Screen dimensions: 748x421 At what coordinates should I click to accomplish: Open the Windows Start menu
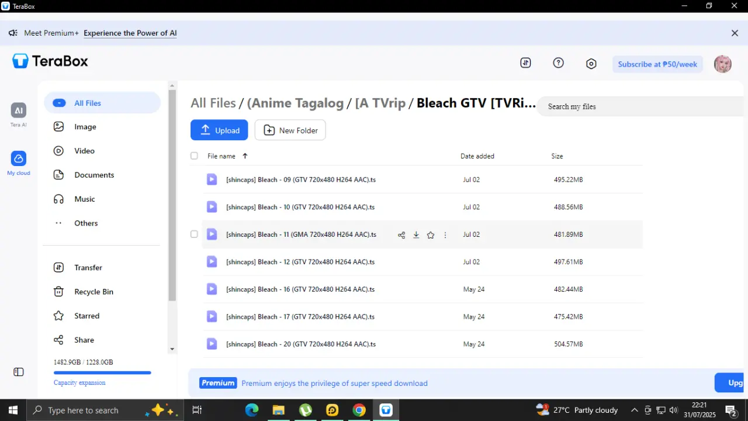tap(13, 410)
